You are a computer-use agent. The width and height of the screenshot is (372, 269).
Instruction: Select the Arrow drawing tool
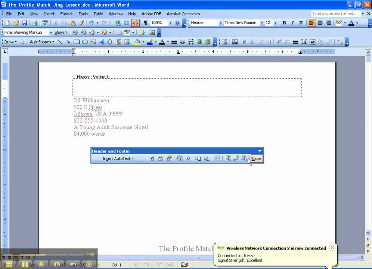coord(68,42)
